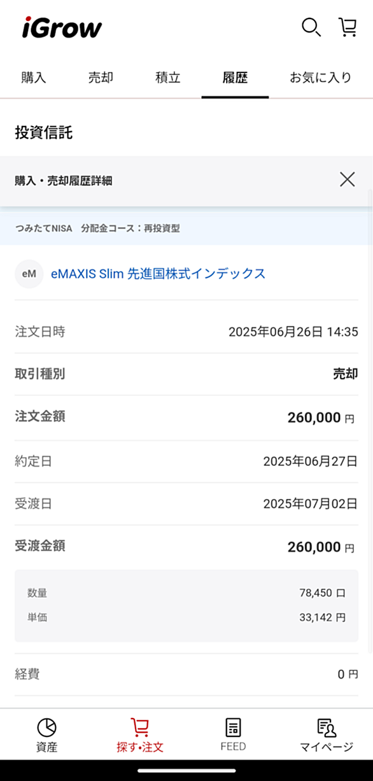Switch to the 積立 tab
This screenshot has width=373, height=781.
click(x=168, y=78)
